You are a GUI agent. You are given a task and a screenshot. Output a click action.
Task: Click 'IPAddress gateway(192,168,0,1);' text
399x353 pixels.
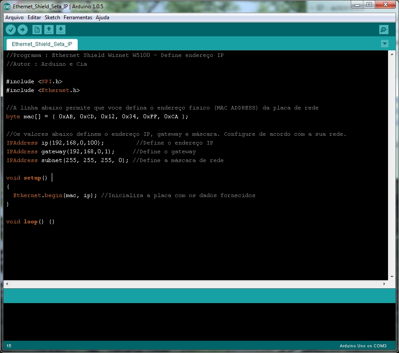(x=60, y=152)
